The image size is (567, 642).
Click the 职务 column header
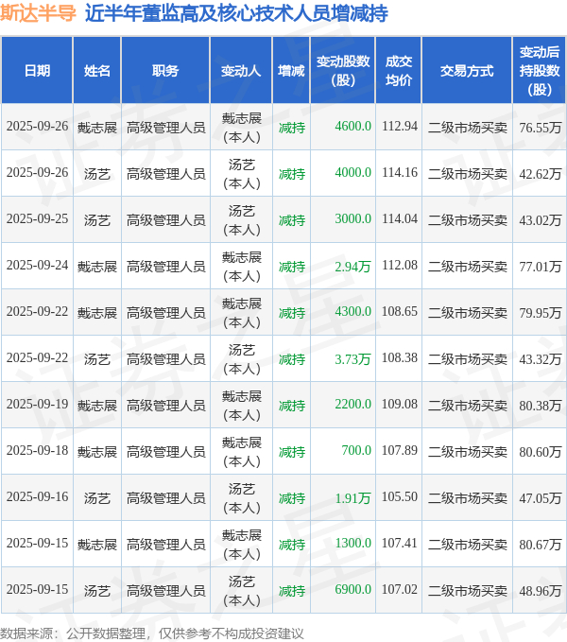(x=165, y=70)
